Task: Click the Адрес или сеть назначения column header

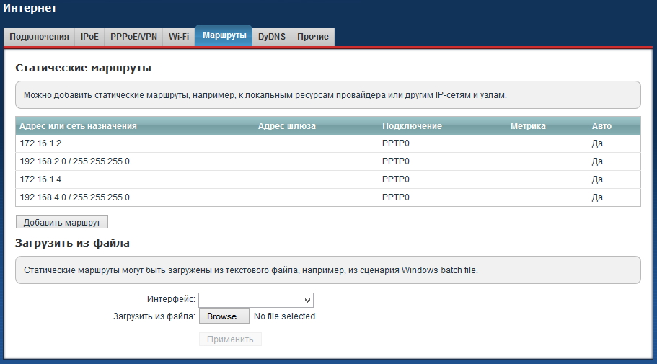Action: point(78,126)
